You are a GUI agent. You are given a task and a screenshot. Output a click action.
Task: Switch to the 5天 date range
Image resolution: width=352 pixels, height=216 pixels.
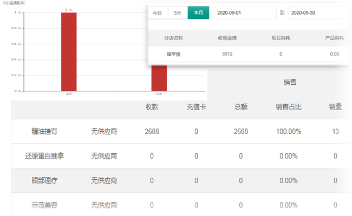tap(178, 12)
